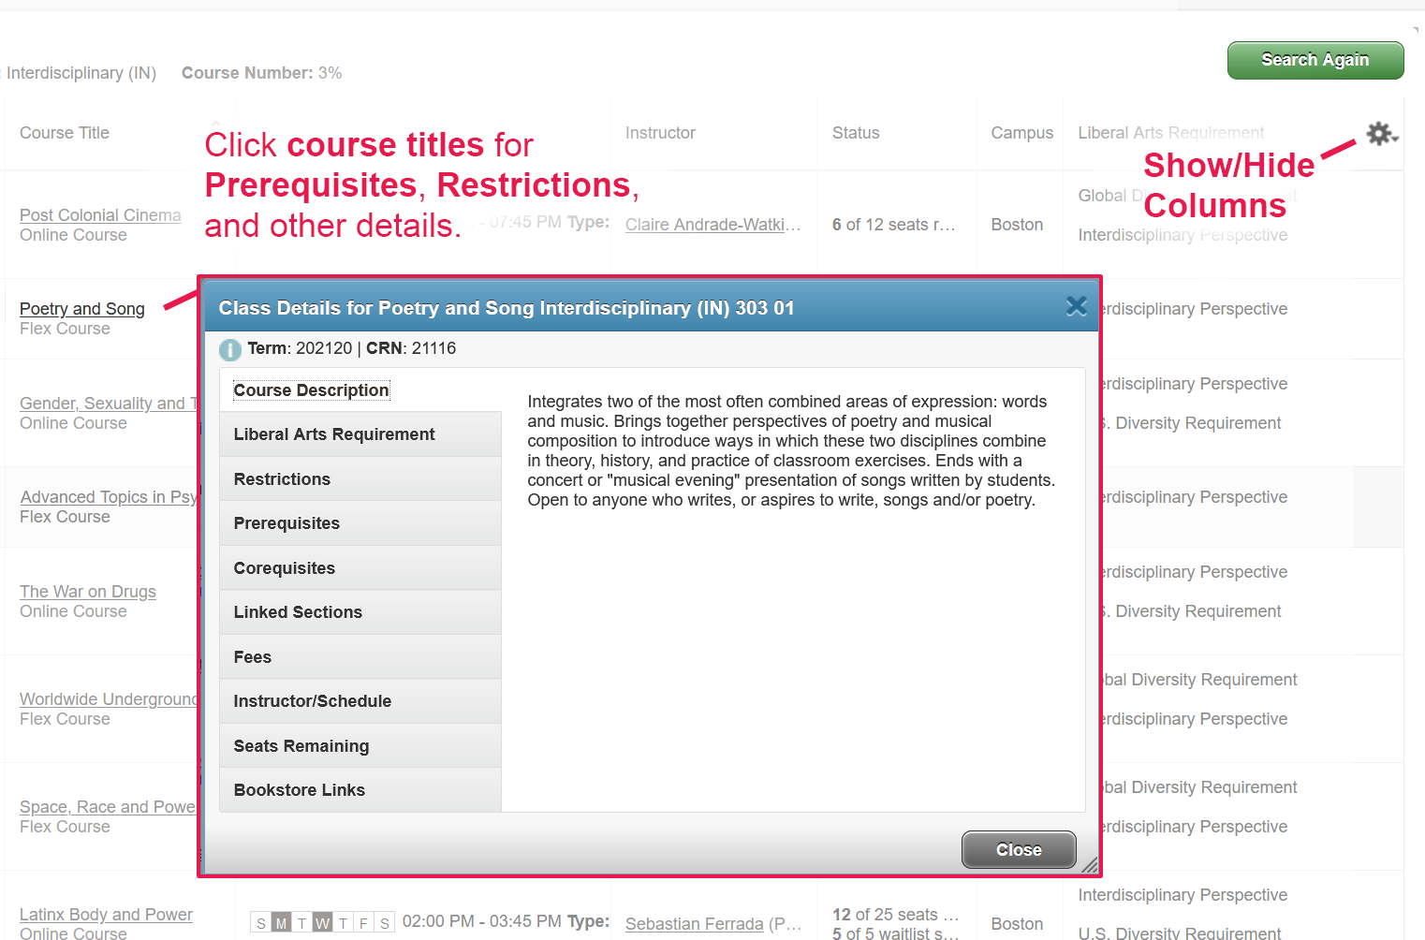View the Prerequisites tab

tap(360, 523)
